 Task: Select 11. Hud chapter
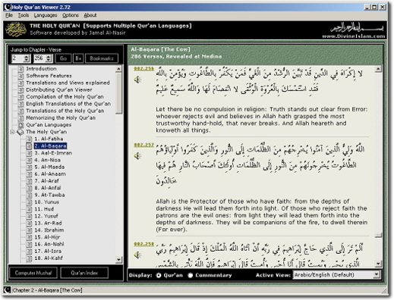point(44,209)
